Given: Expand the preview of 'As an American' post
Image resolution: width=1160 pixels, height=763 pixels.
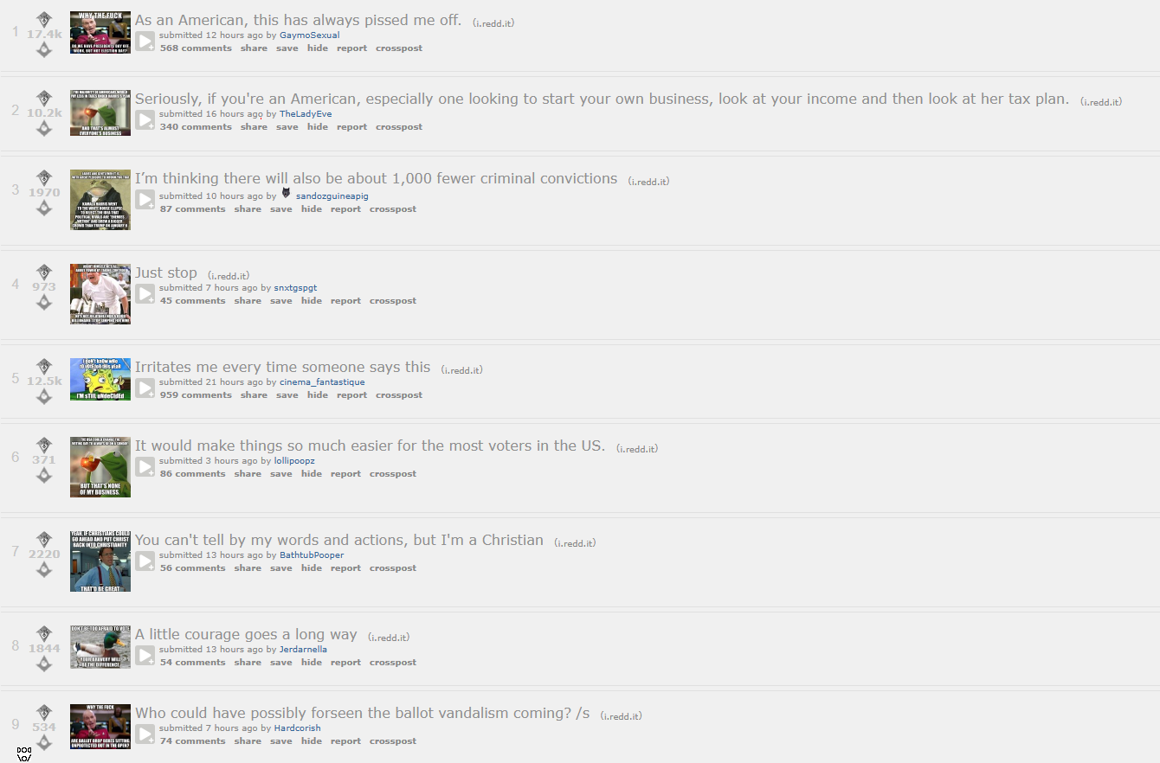Looking at the screenshot, I should [x=145, y=41].
